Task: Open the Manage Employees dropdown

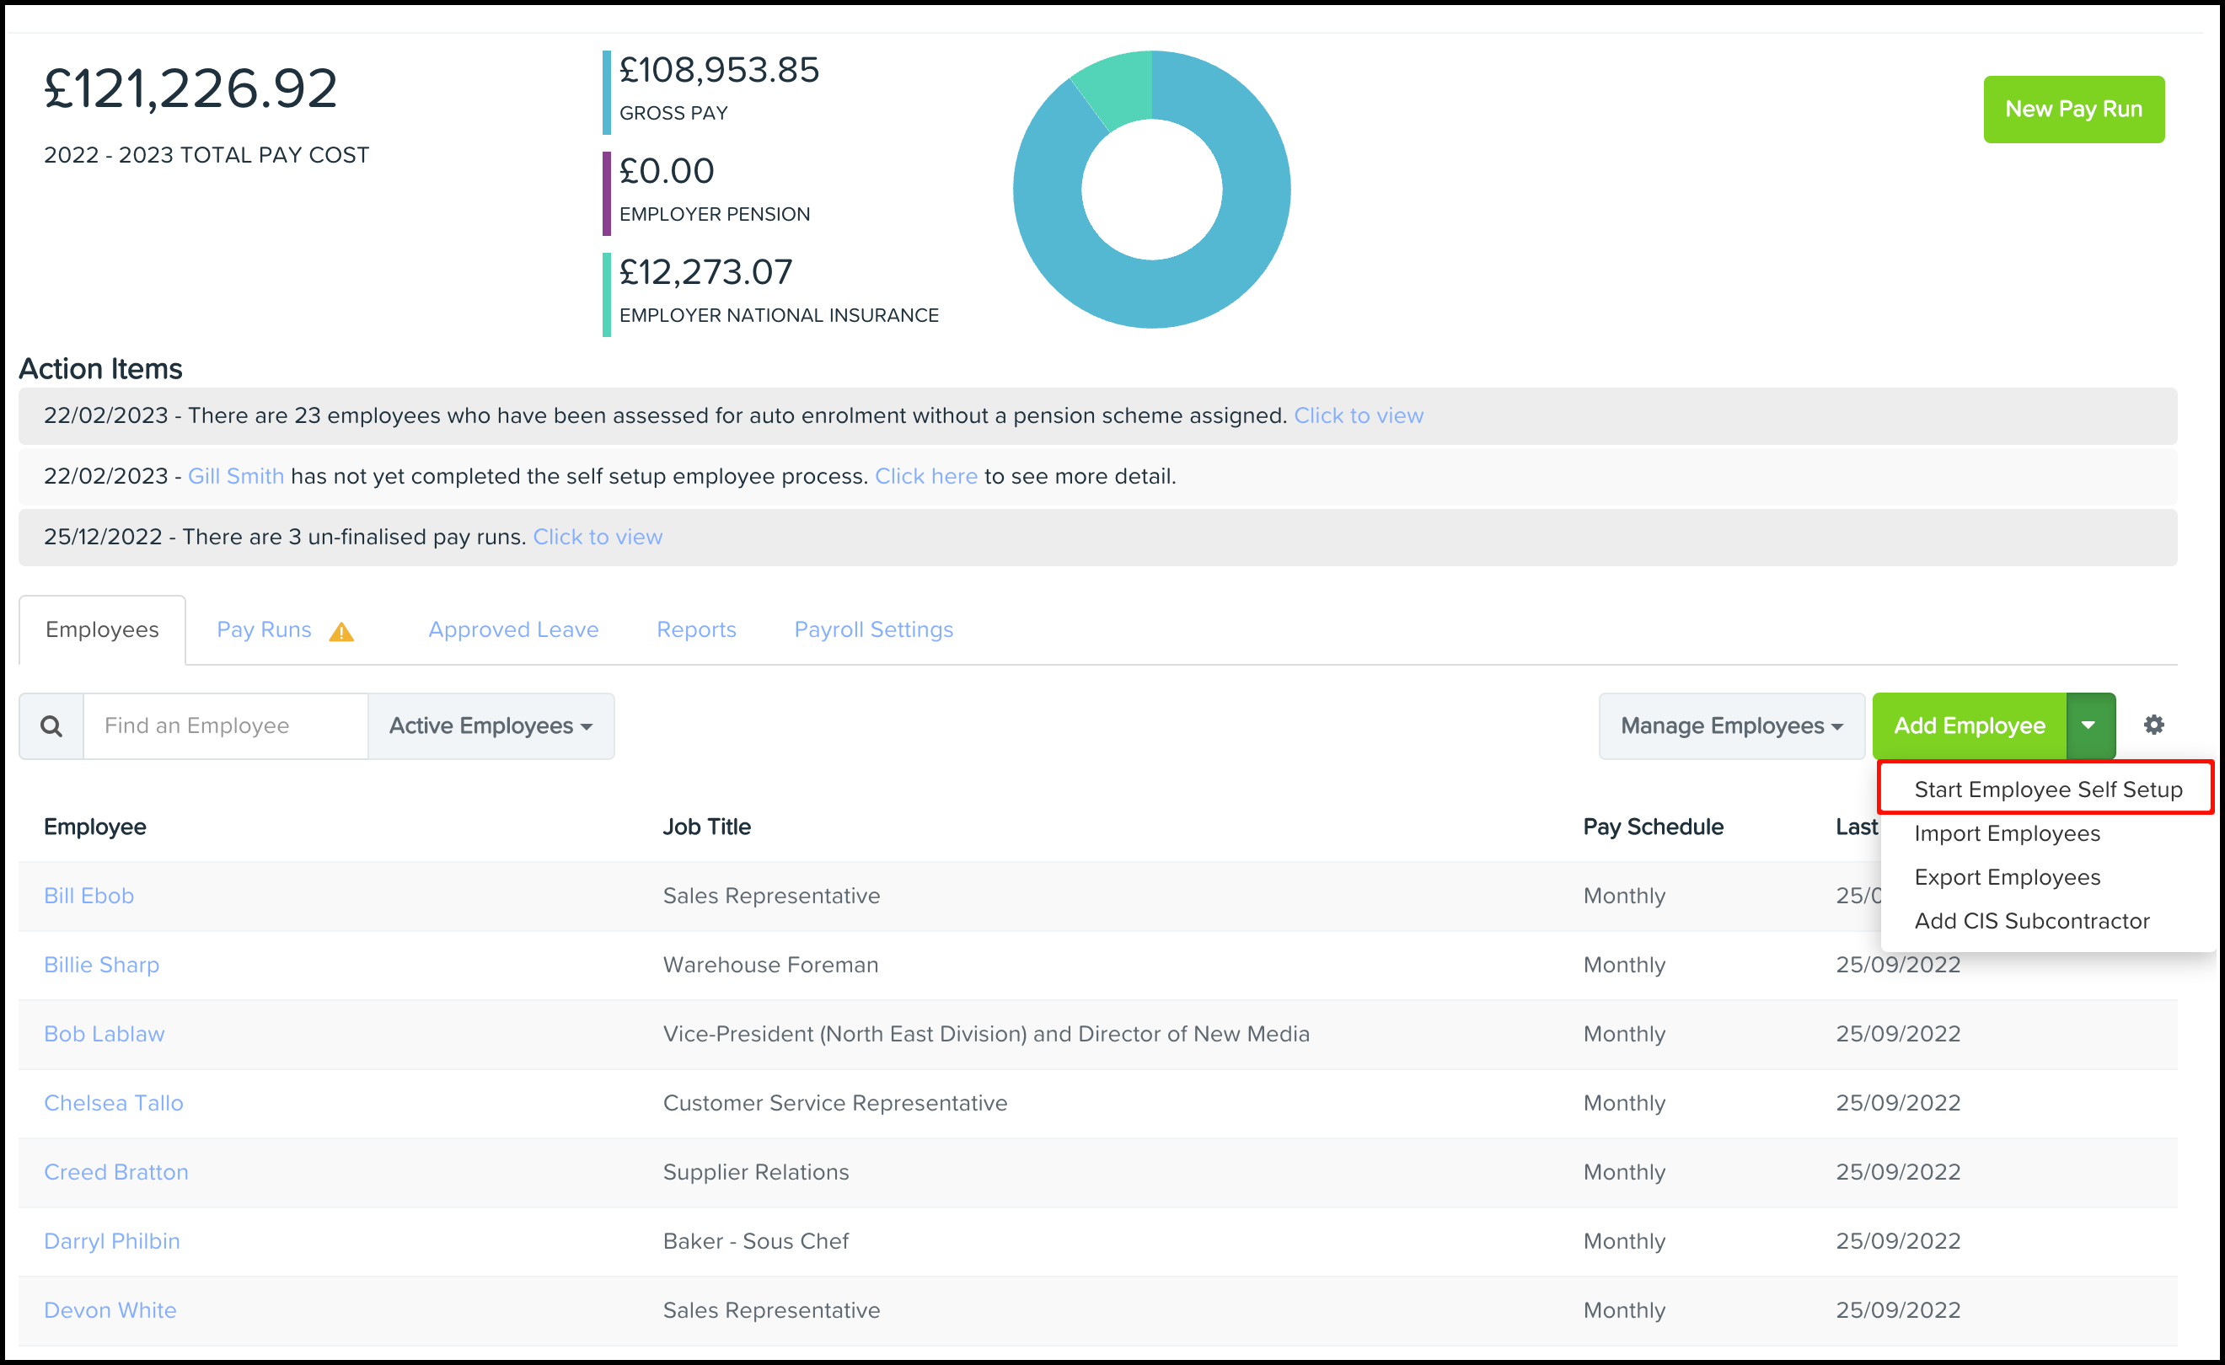Action: coord(1730,725)
